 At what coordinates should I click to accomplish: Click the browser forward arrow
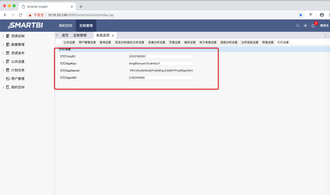tap(13, 15)
